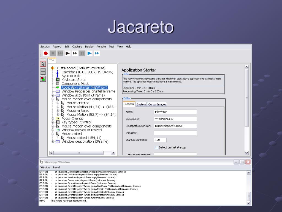Image resolution: width=282 pixels, height=212 pixels.
Task: Collapse the Mouse exited node
Action: [53, 134]
